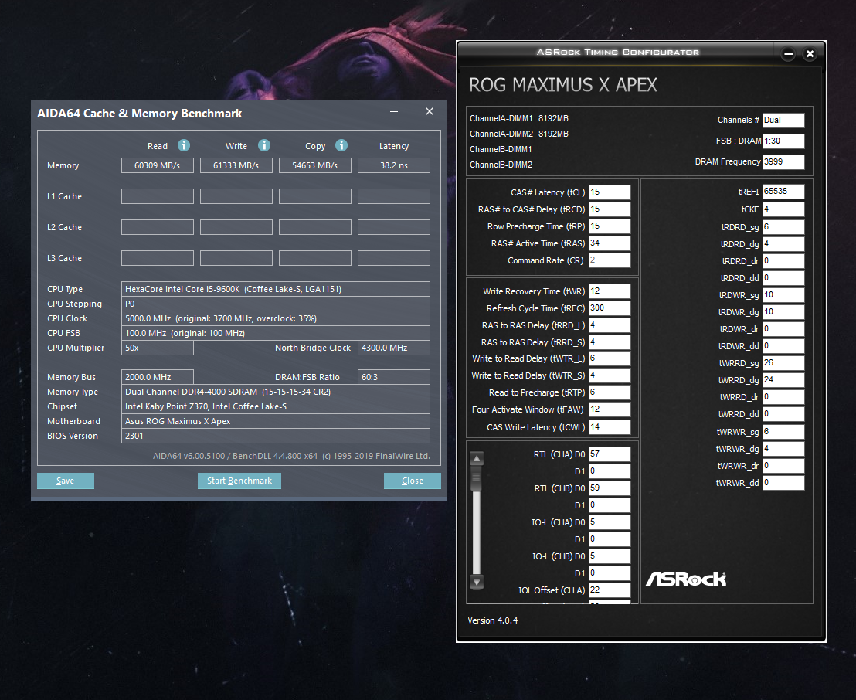Close the AIDA64 benchmark window with X

pyautogui.click(x=430, y=111)
